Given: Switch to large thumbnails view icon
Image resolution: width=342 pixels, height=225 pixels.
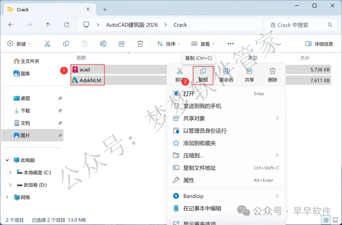Looking at the screenshot, I should coord(335,220).
